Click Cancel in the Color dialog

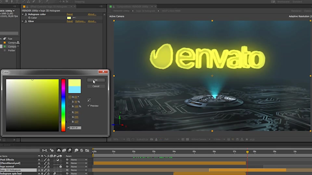click(96, 86)
